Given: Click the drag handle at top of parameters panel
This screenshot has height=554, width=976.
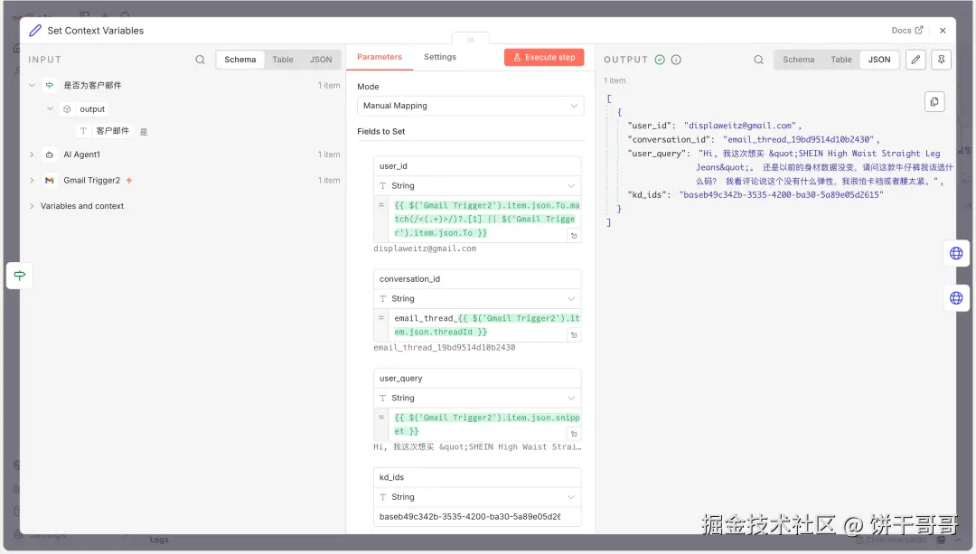Looking at the screenshot, I should point(471,39).
